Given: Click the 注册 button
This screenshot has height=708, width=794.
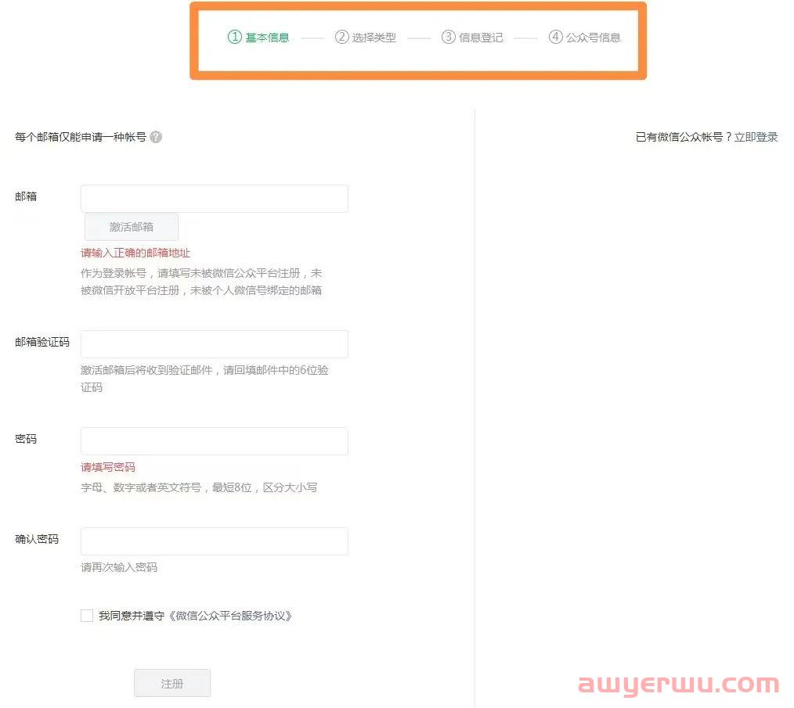Looking at the screenshot, I should pos(172,683).
